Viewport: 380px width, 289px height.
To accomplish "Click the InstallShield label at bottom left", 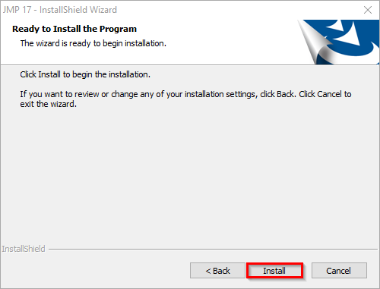I will click(24, 249).
